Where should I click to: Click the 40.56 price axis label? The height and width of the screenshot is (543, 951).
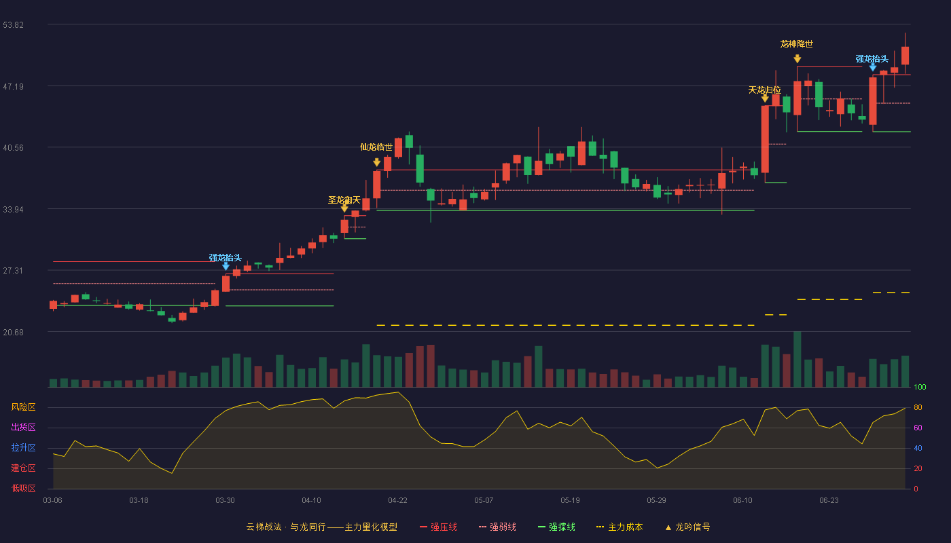tap(13, 148)
